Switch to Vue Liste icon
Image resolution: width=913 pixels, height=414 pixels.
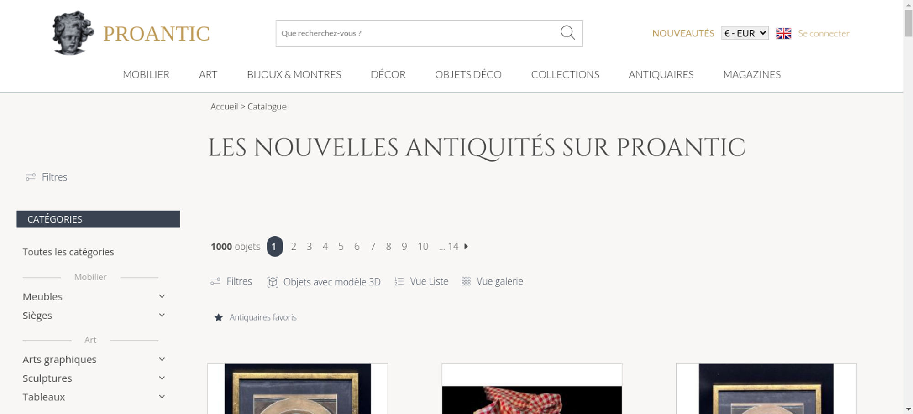coord(399,282)
